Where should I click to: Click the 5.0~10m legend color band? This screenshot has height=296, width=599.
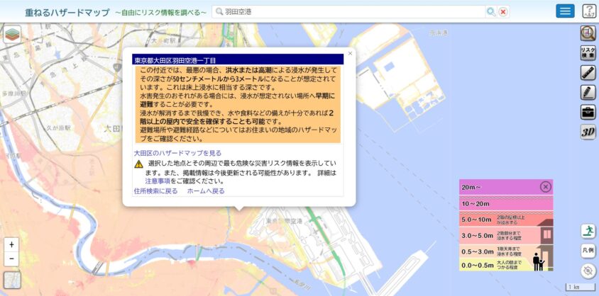[x=506, y=220]
